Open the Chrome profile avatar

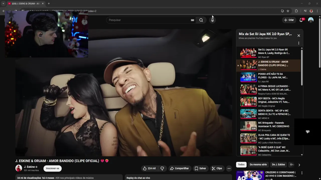click(x=311, y=11)
